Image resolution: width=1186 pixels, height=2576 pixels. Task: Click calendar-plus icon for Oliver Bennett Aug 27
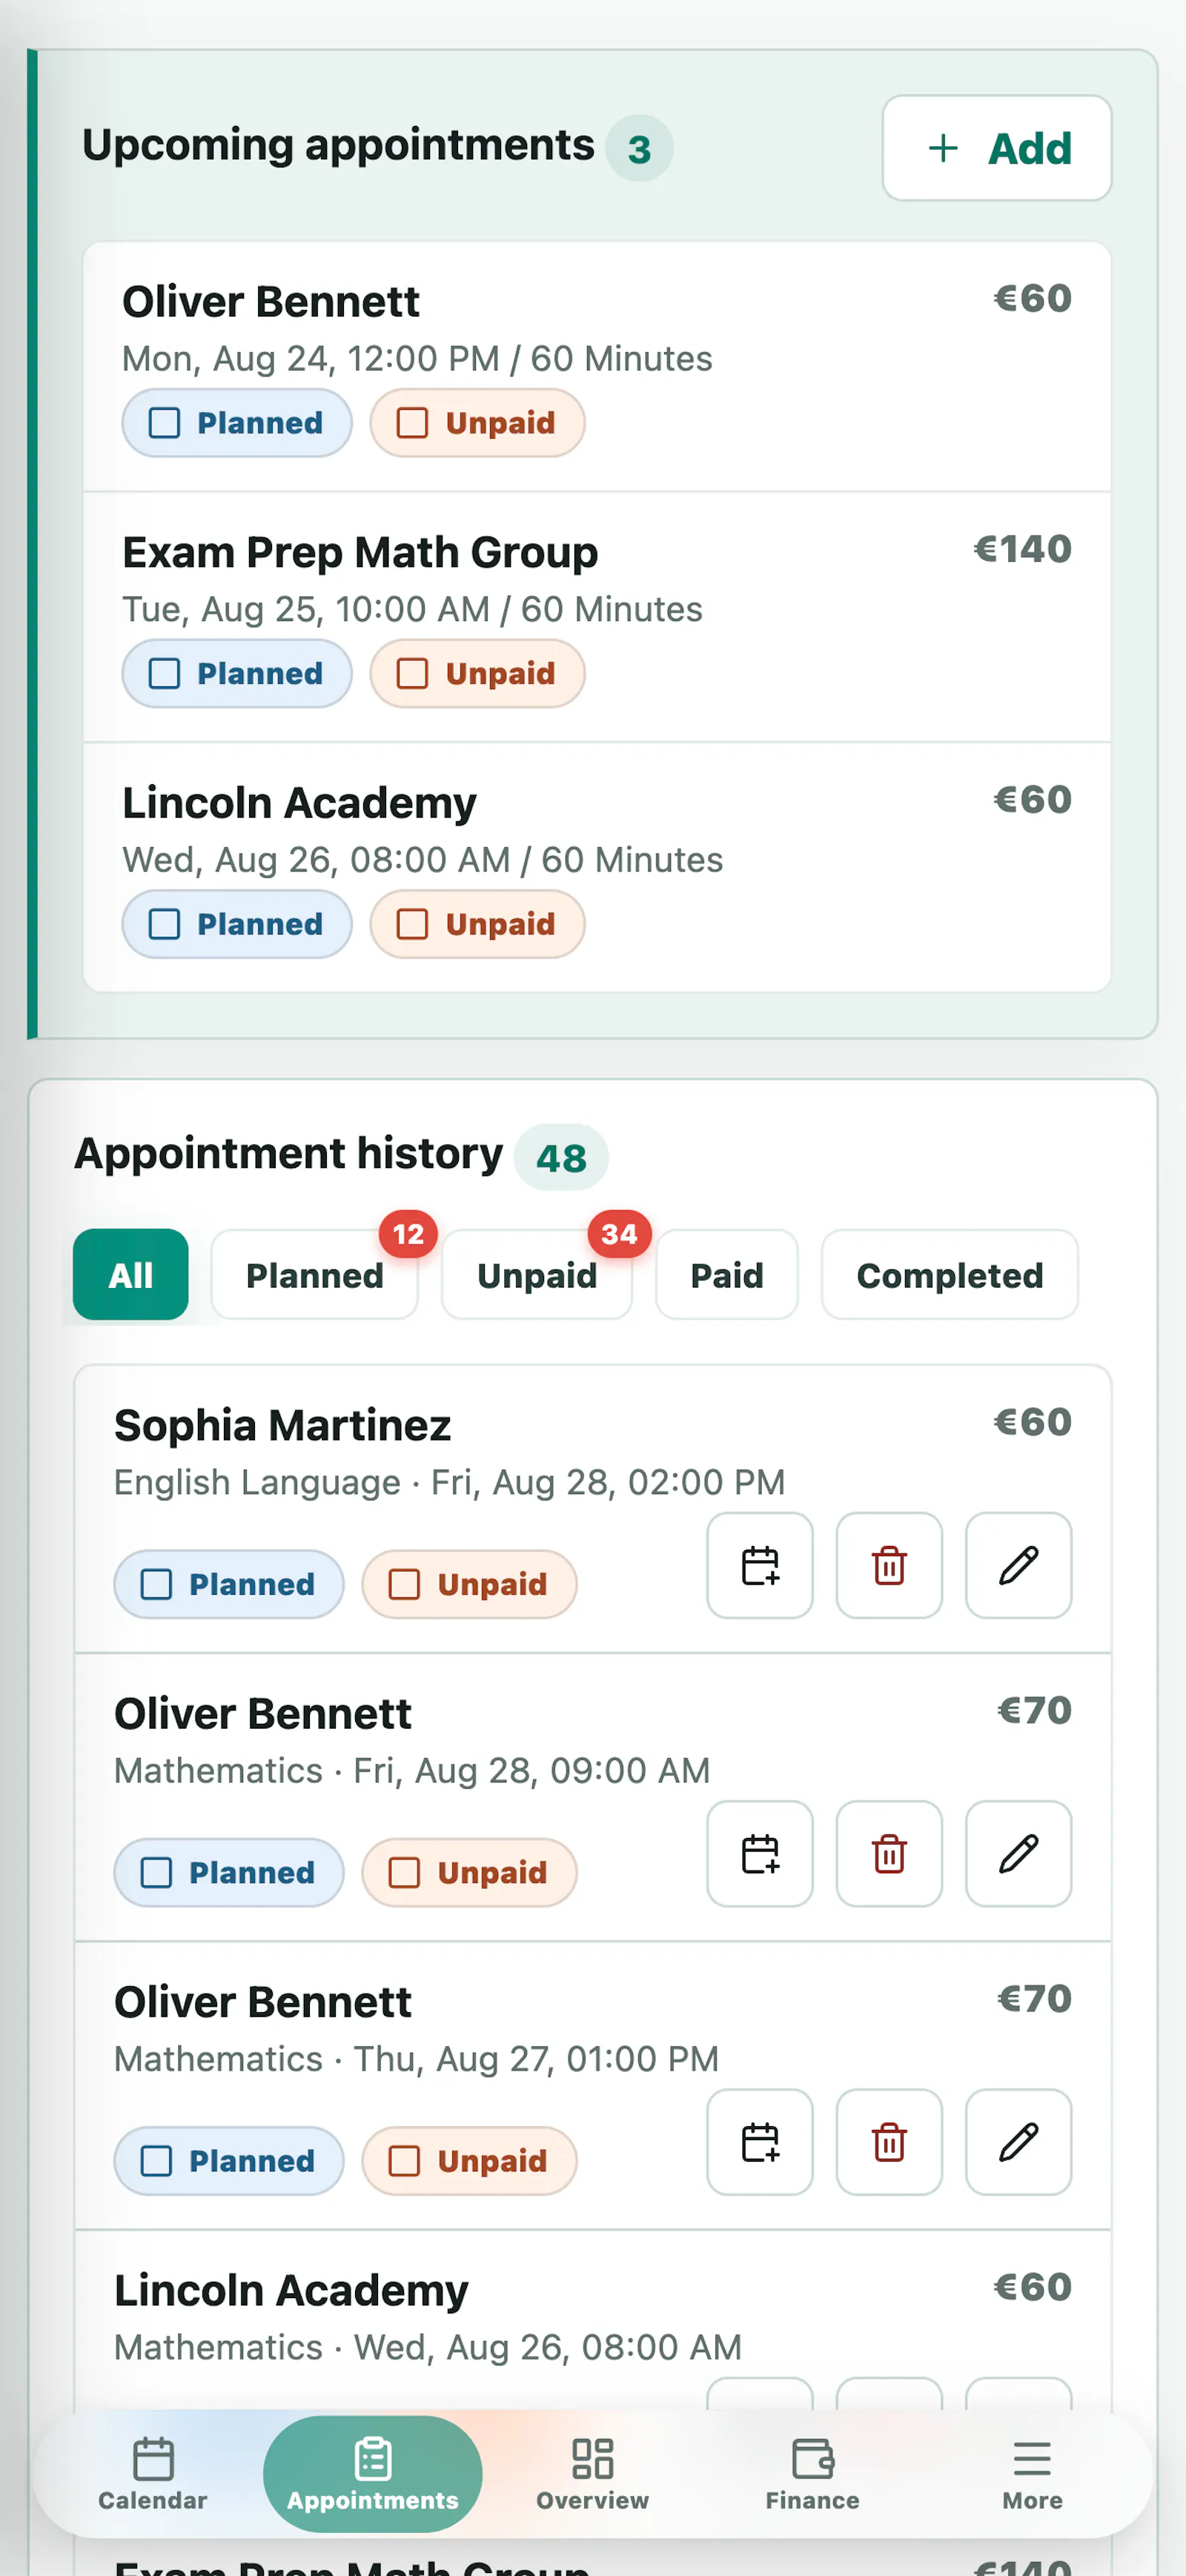[x=759, y=2141]
